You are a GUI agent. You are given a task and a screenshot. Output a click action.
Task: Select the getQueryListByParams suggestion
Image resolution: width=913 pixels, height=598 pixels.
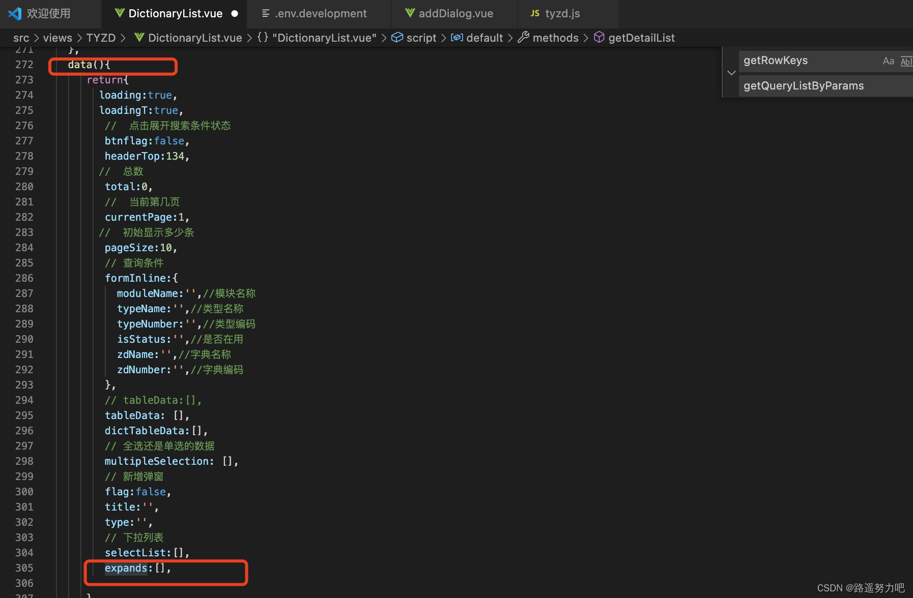[803, 85]
